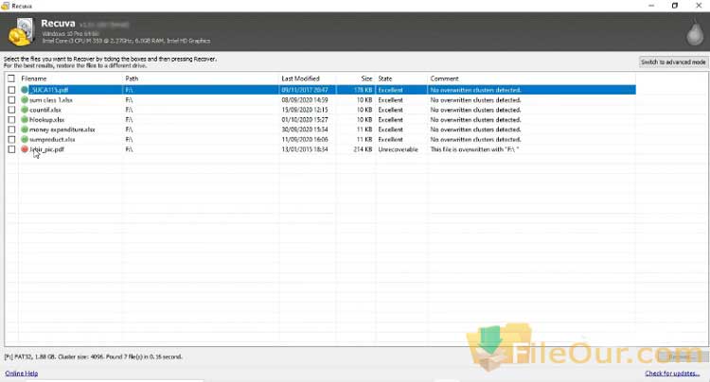The width and height of the screenshot is (710, 382).
Task: Click the 178 KB size cell
Action: pyautogui.click(x=363, y=90)
